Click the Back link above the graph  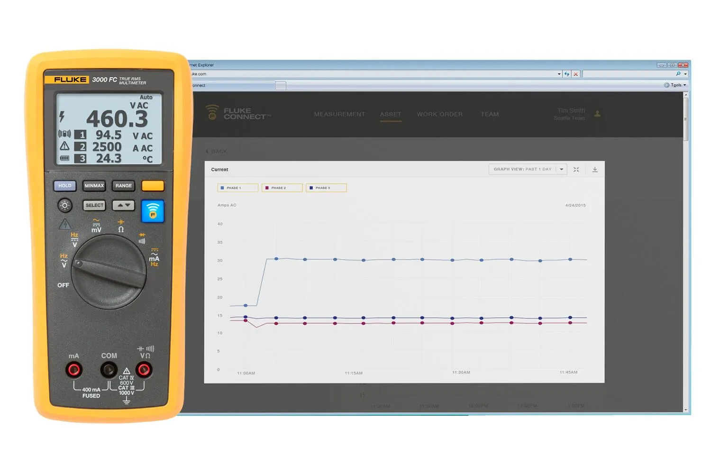coord(217,151)
